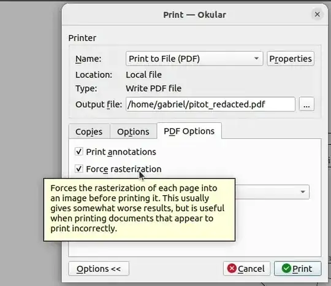Browse for output file with ellipsis button
This screenshot has width=331, height=286.
coord(306,104)
